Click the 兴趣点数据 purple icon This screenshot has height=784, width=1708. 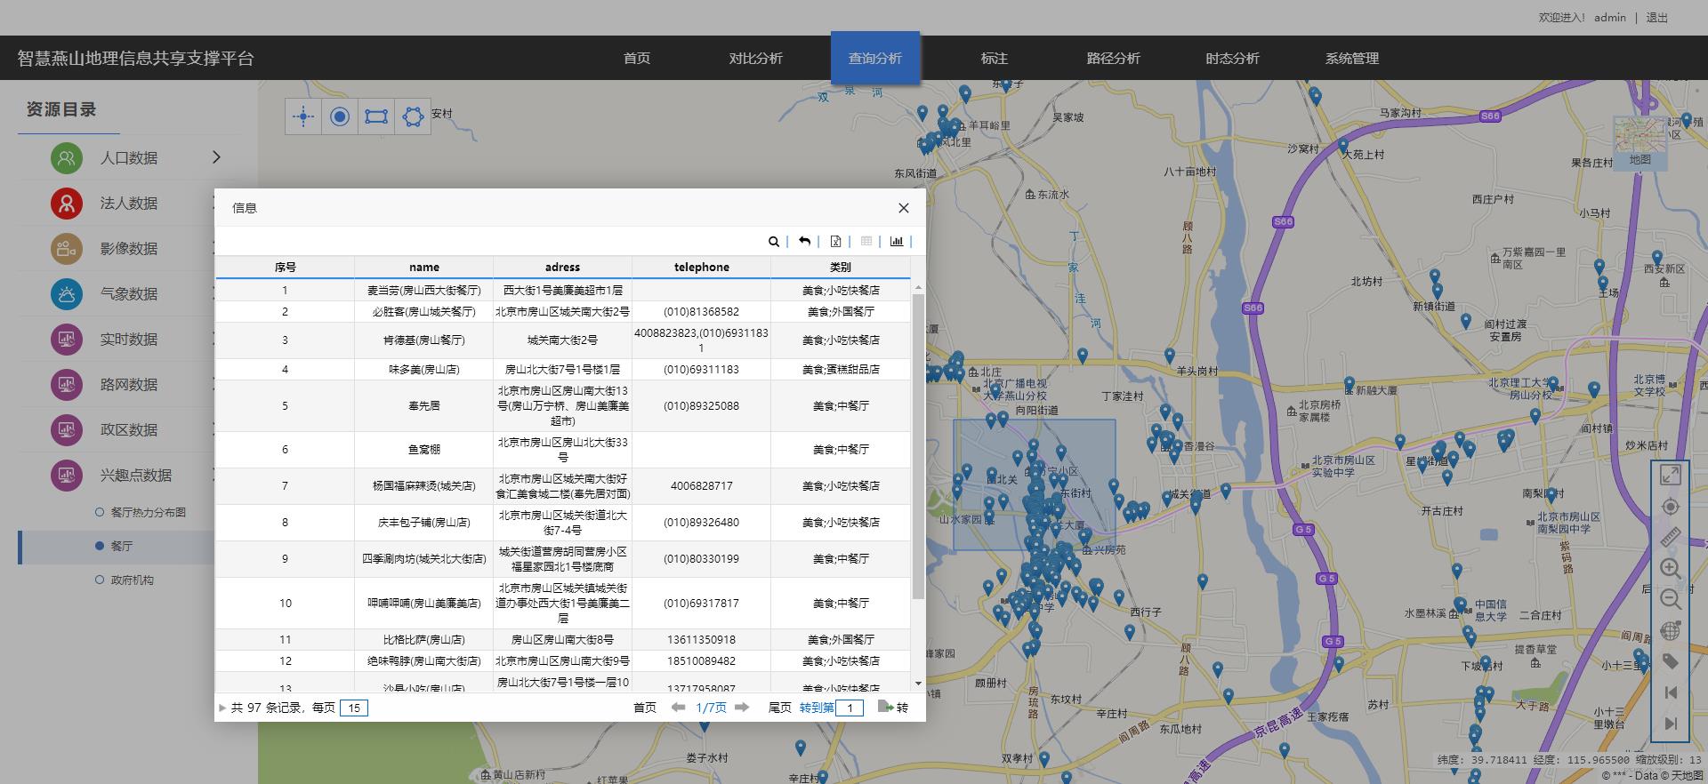[x=67, y=476]
